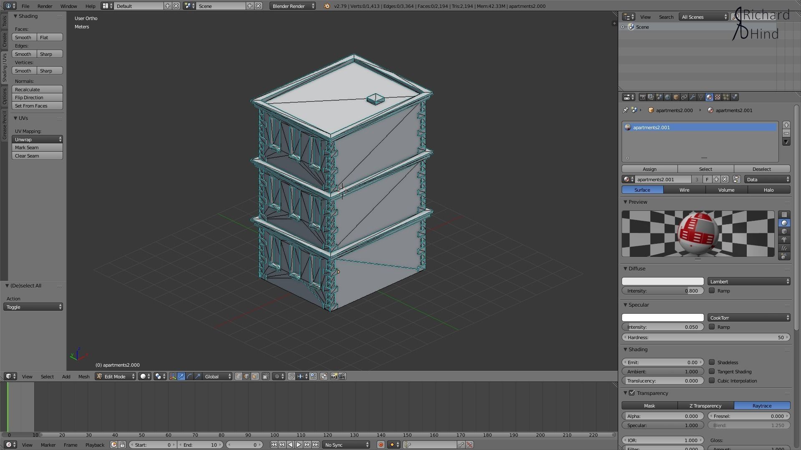This screenshot has width=801, height=450.
Task: Open the Global orientation dropdown
Action: point(217,376)
